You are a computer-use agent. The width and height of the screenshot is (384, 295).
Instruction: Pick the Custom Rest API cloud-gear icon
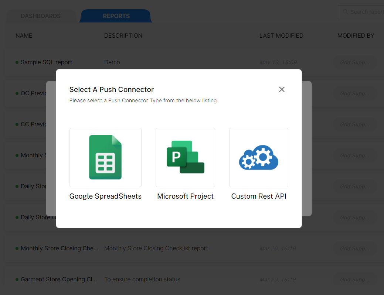tap(258, 157)
